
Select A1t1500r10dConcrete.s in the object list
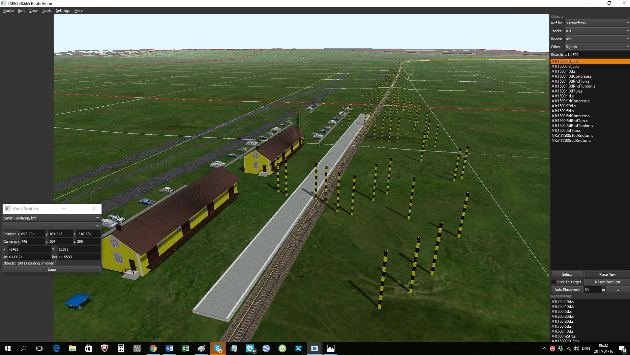click(571, 76)
